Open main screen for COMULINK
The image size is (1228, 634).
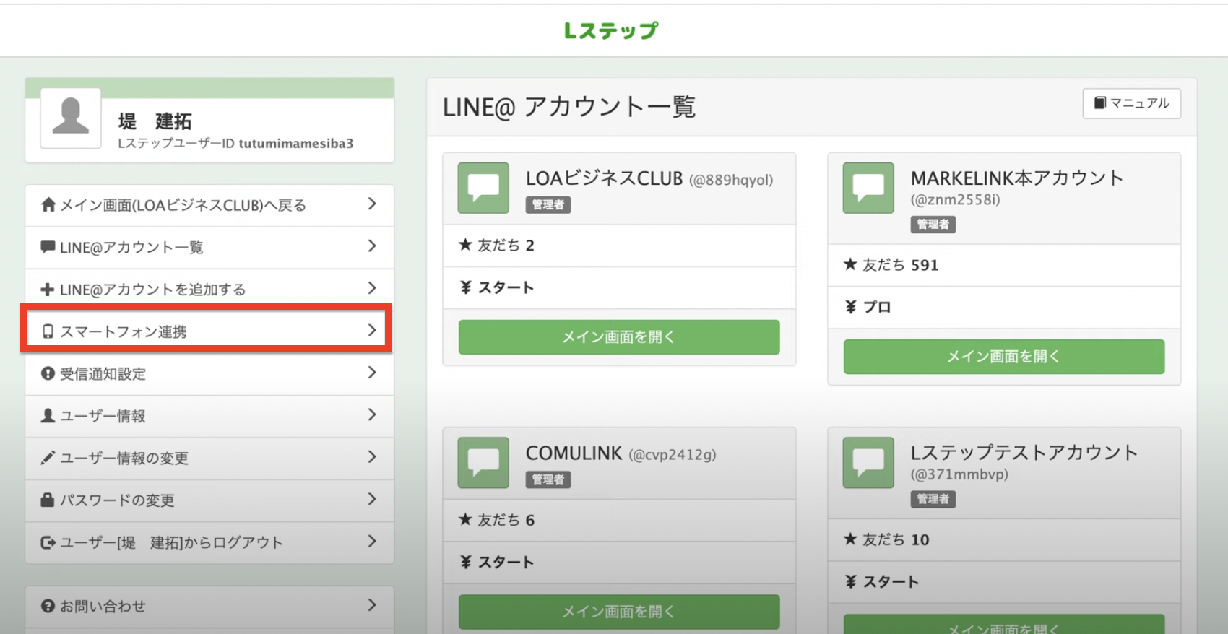[619, 612]
